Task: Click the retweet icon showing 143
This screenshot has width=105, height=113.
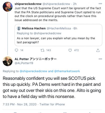Action: (42, 50)
